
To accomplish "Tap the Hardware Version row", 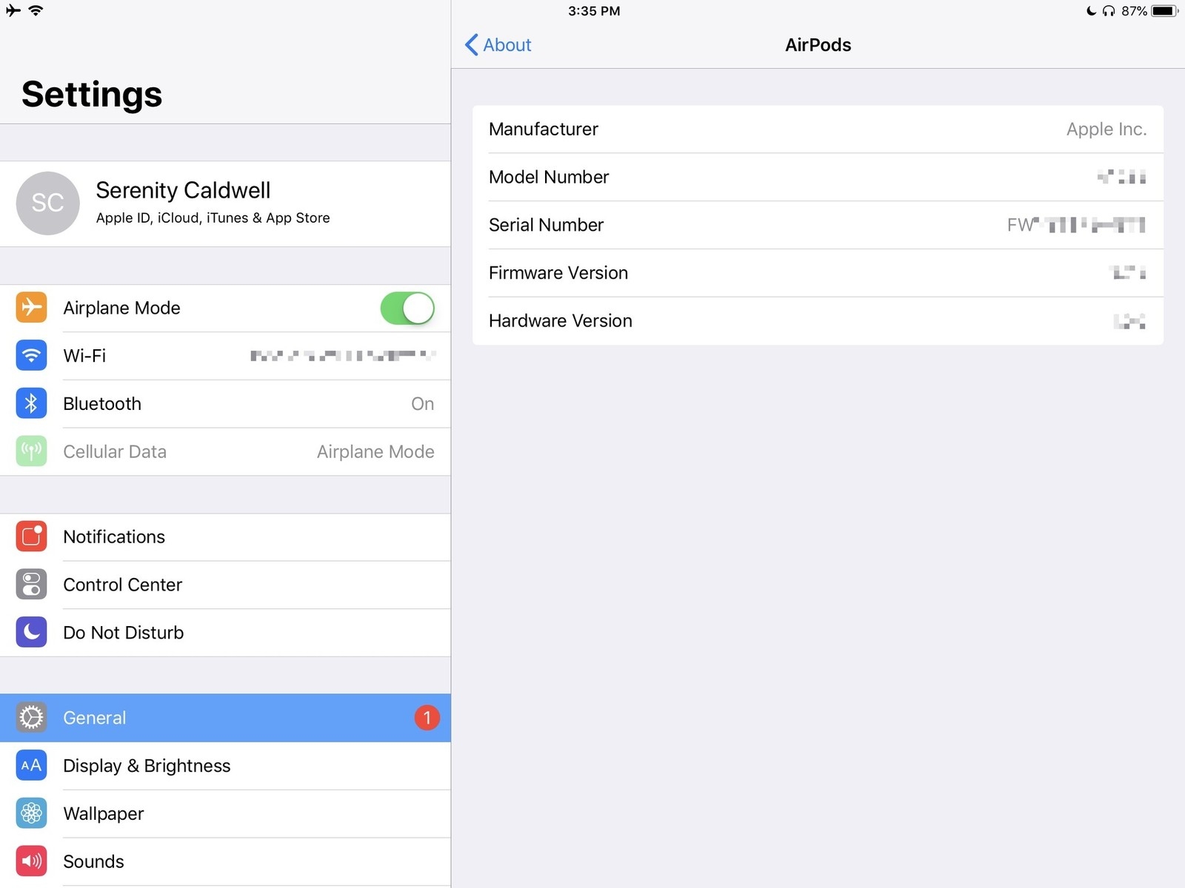I will pyautogui.click(x=818, y=320).
